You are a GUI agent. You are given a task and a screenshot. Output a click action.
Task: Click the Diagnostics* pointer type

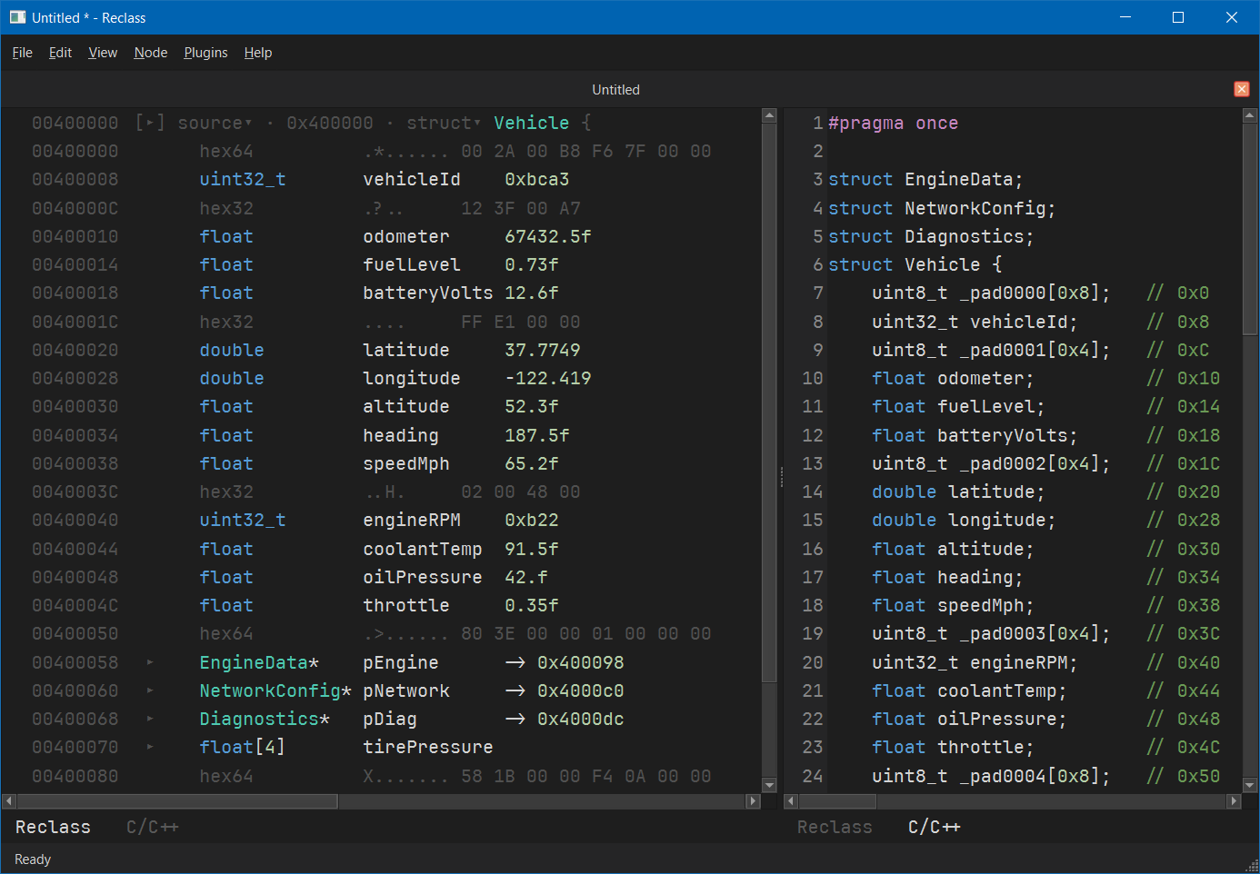[265, 719]
